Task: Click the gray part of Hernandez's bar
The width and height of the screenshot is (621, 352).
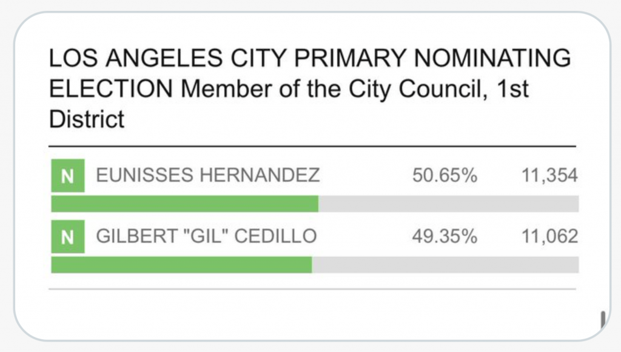Action: click(x=449, y=204)
